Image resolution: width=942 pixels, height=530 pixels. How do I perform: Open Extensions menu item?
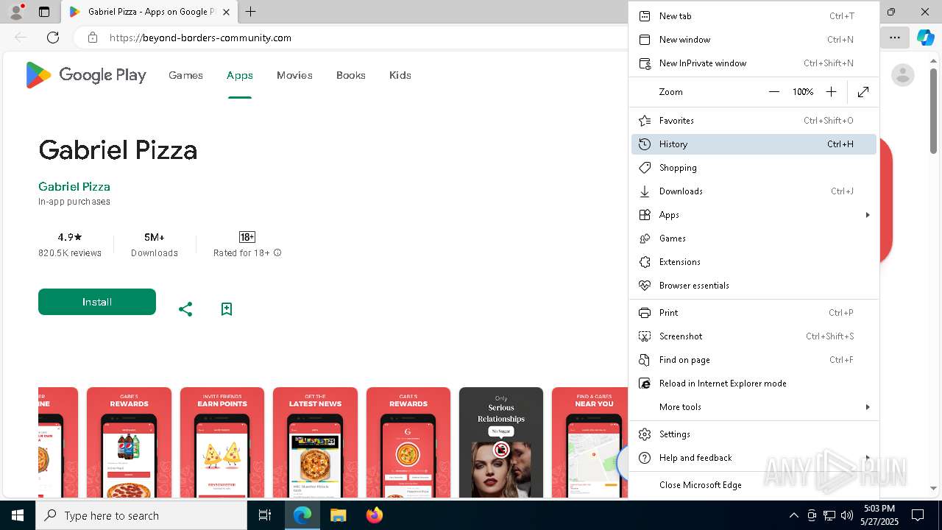[x=754, y=262]
